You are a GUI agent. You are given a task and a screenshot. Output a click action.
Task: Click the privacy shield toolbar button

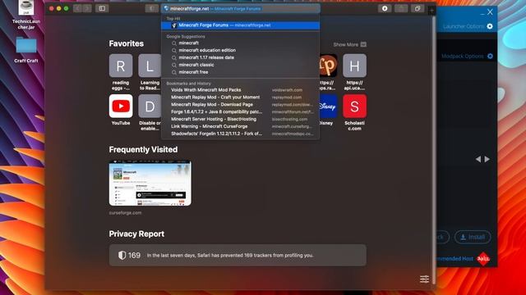click(x=151, y=8)
